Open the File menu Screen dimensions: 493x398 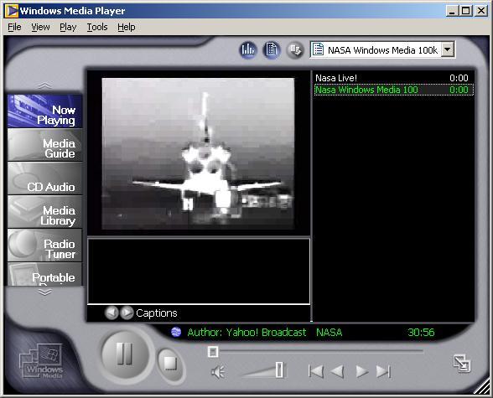14,28
